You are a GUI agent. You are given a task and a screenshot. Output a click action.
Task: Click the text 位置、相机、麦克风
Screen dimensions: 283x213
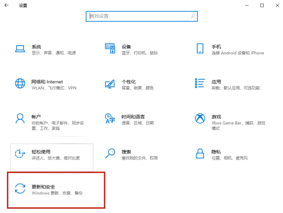[230, 158]
